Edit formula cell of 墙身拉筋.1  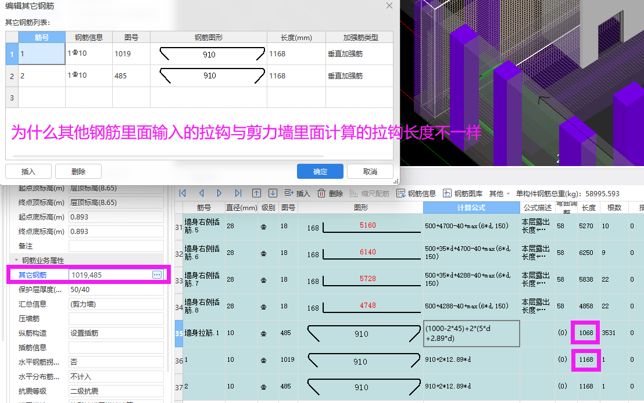pyautogui.click(x=471, y=334)
